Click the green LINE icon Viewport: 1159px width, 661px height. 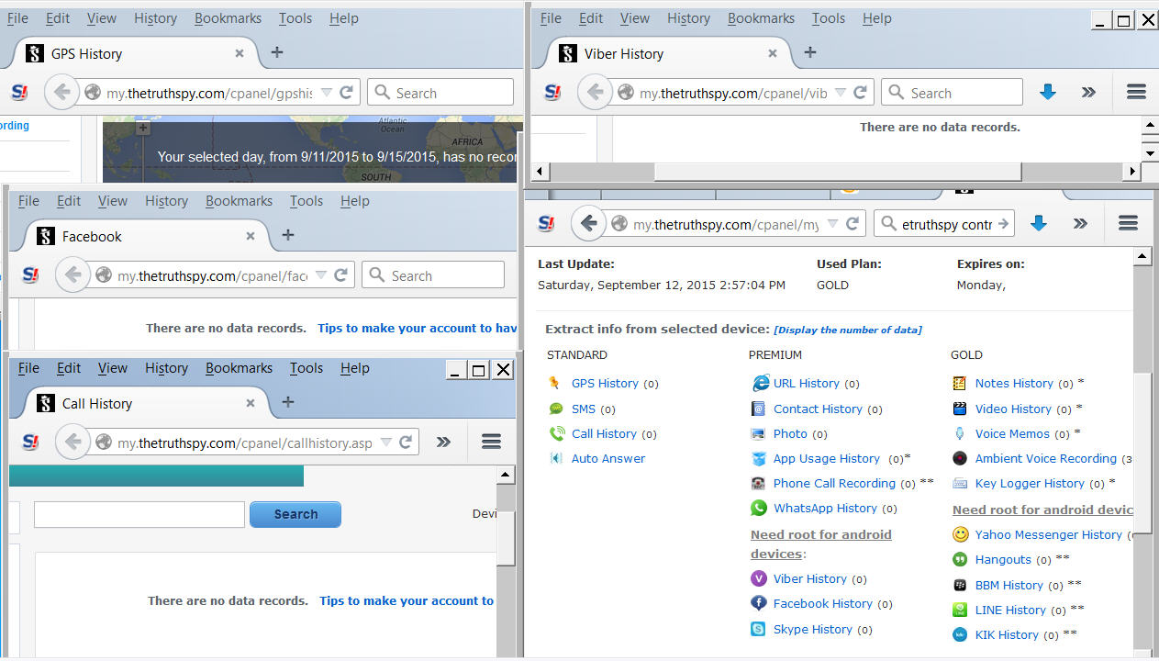pos(960,610)
